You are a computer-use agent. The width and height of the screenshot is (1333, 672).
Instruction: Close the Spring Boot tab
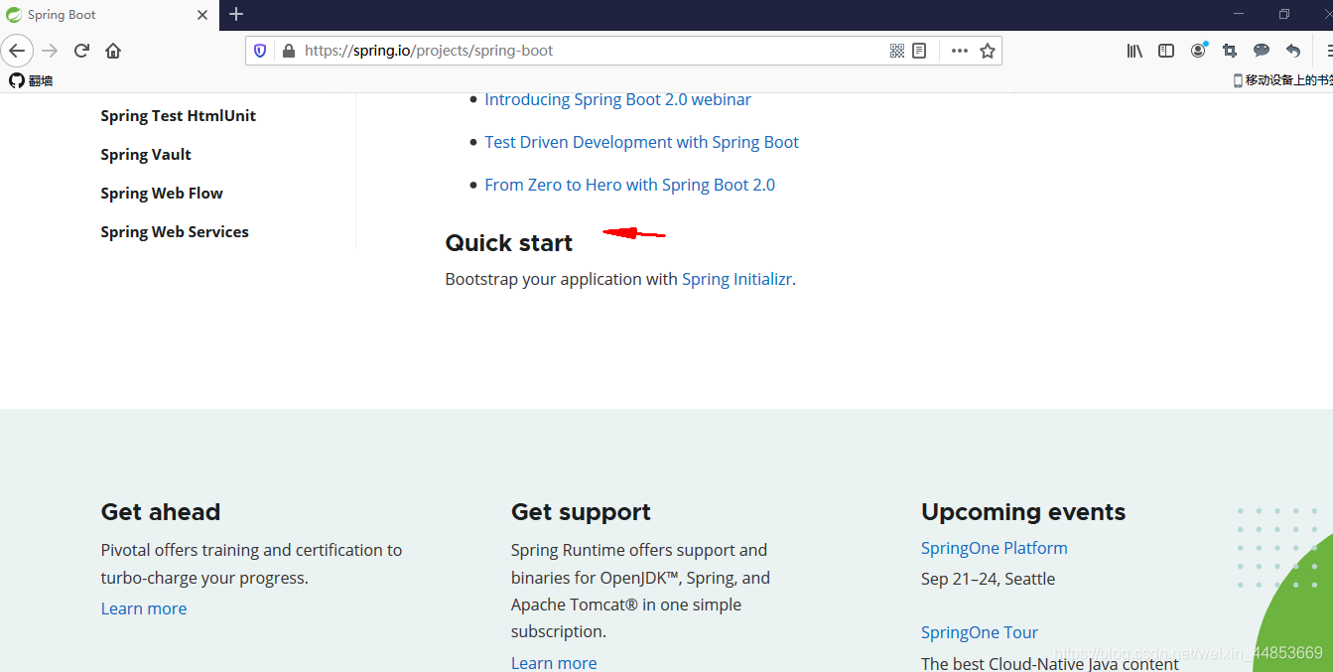tap(202, 15)
